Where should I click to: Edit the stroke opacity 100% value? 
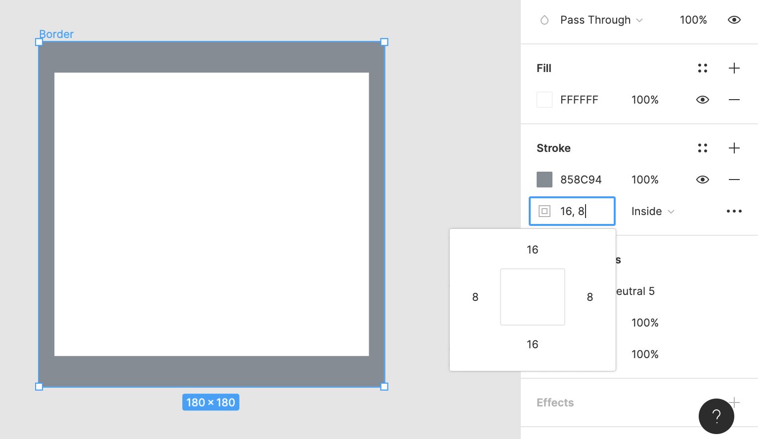[x=645, y=180]
